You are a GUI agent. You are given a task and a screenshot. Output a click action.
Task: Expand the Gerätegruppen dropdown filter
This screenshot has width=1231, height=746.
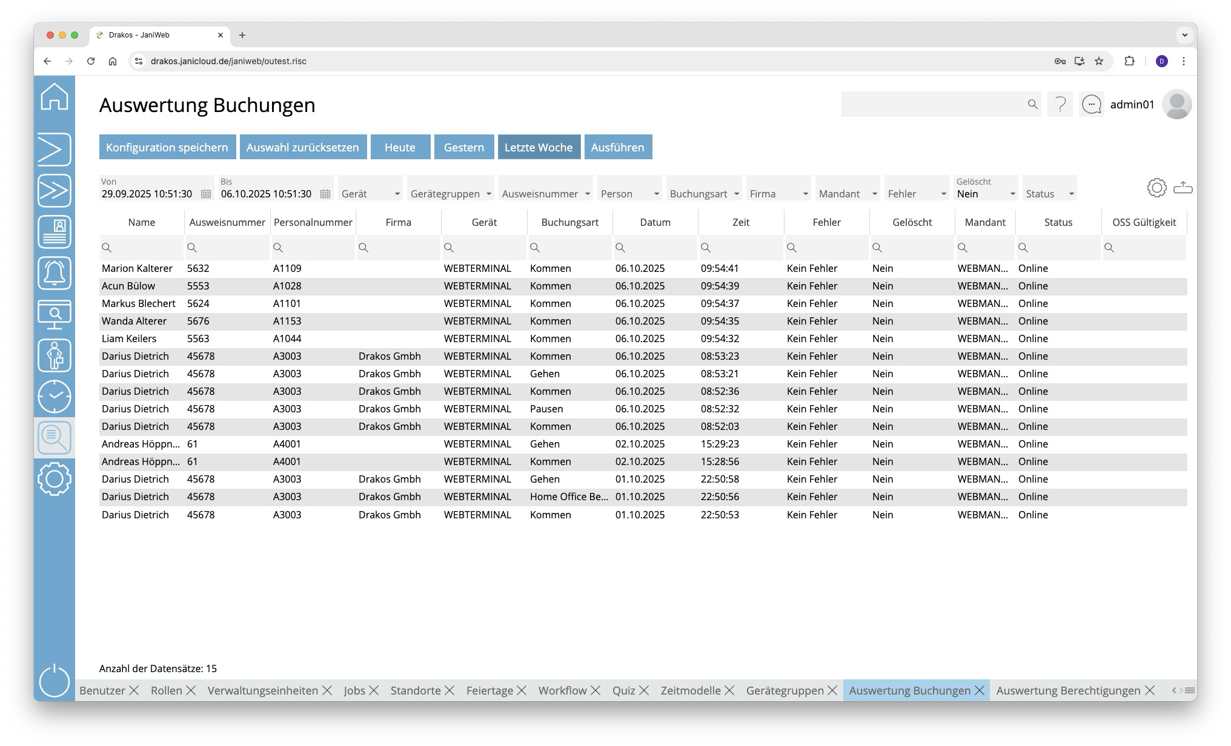[x=488, y=194]
